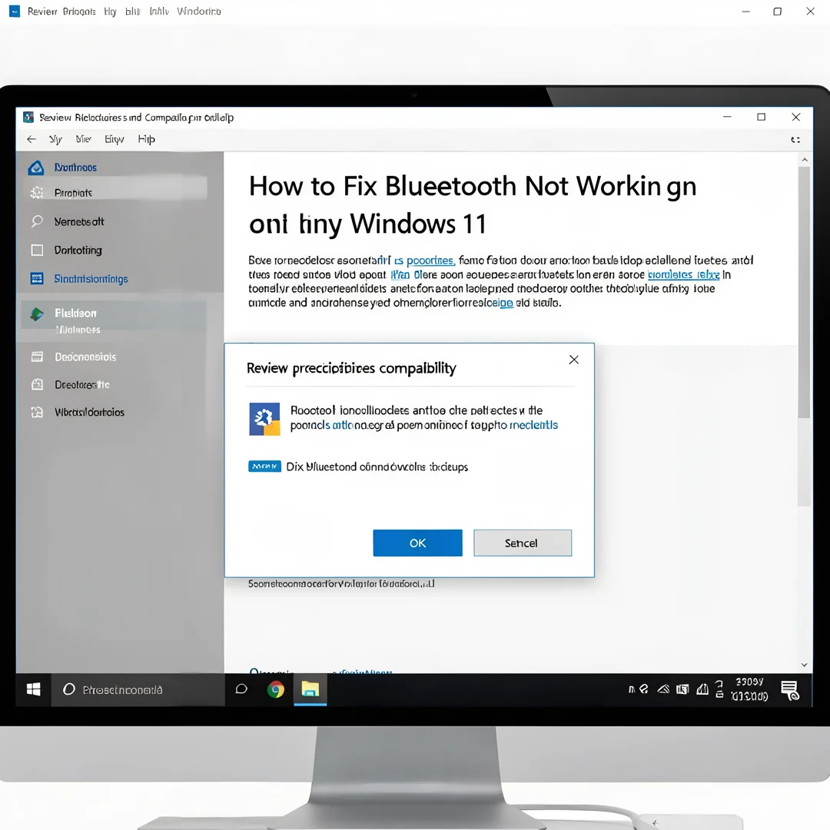The image size is (830, 830).
Task: Click the icon beside Deaonenoiois
Action: coord(37,357)
